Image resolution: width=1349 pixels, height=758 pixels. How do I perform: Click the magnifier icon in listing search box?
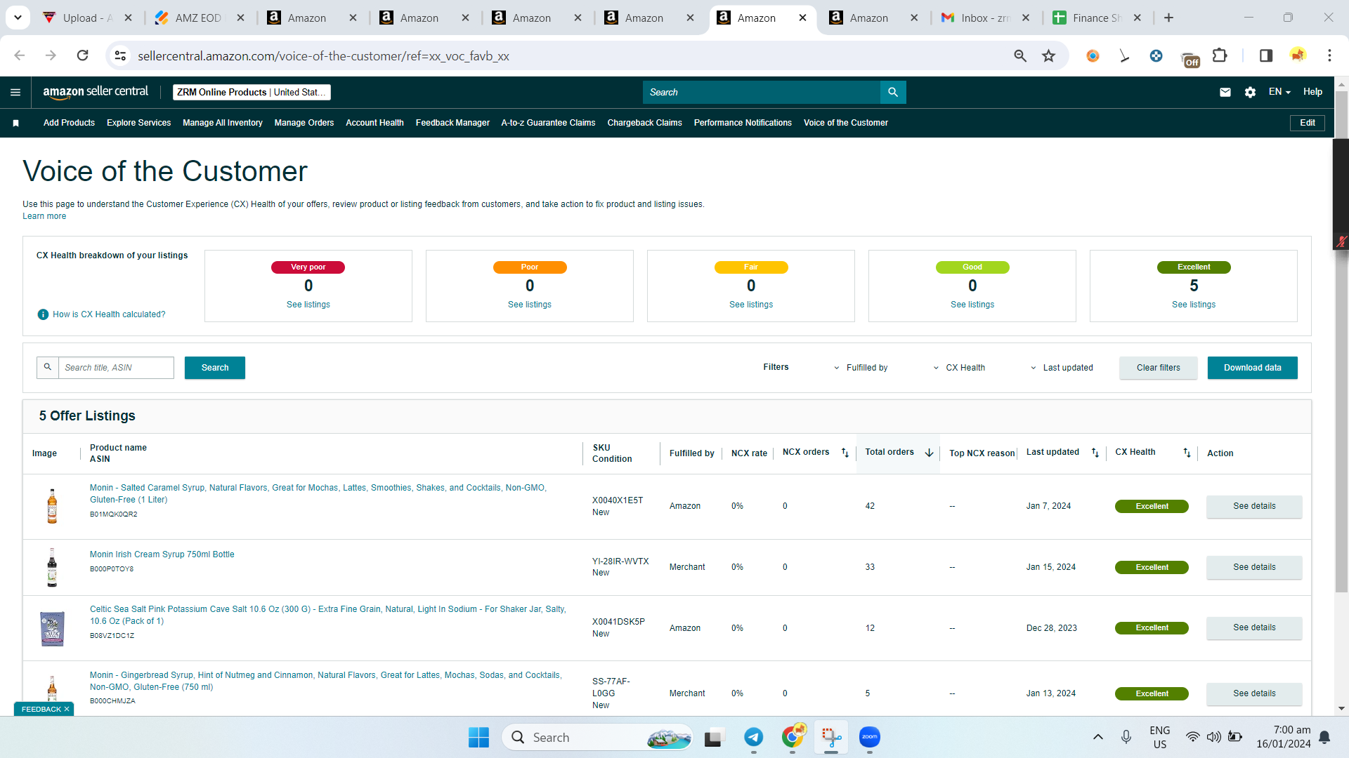48,367
